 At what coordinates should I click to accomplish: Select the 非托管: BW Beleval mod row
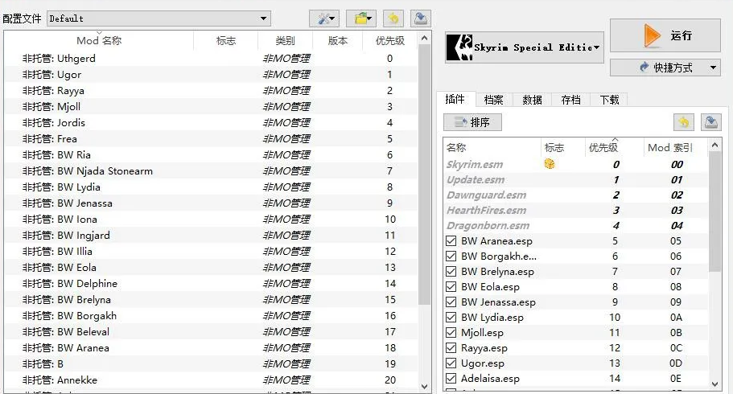[x=211, y=332]
